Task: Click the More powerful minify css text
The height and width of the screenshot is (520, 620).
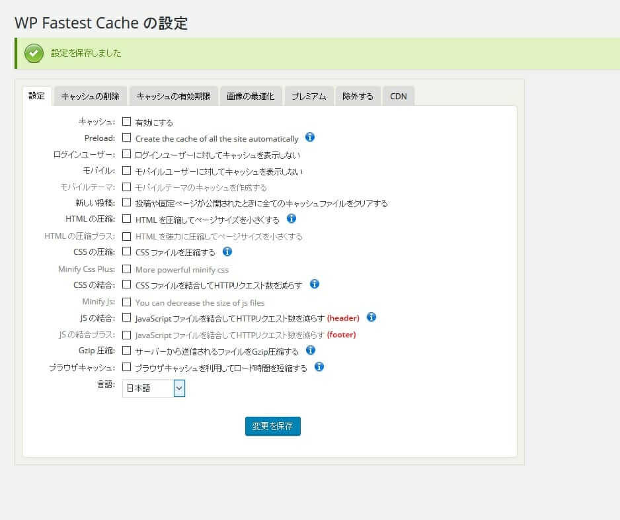Action: (182, 270)
